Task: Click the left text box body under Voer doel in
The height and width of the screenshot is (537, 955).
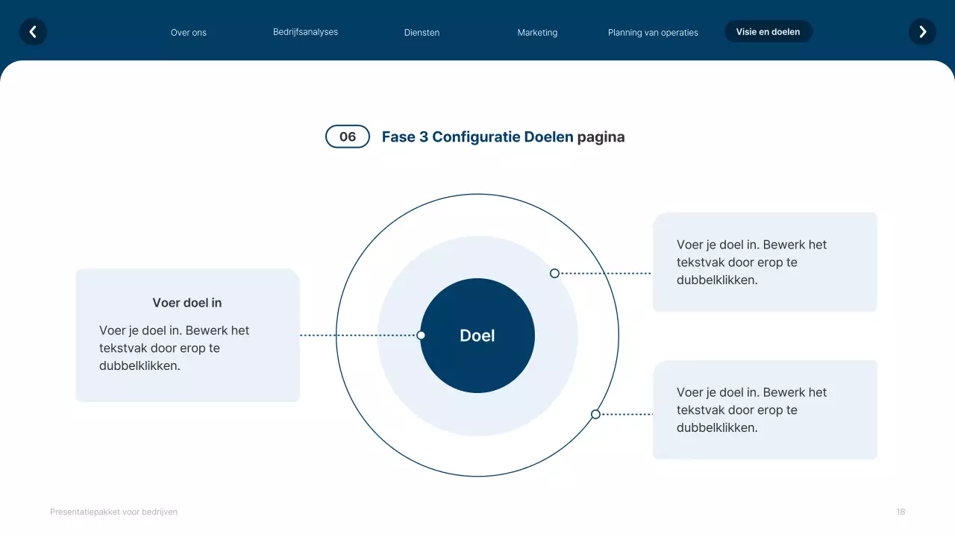Action: pos(175,348)
